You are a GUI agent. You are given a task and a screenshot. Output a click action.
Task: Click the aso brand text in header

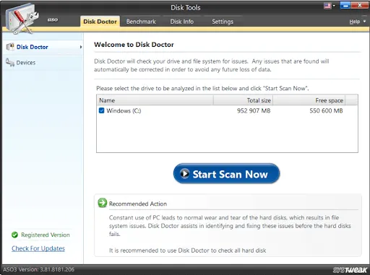coord(53,19)
